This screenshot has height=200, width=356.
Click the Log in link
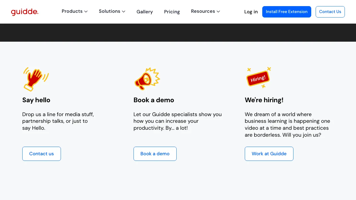click(x=251, y=12)
